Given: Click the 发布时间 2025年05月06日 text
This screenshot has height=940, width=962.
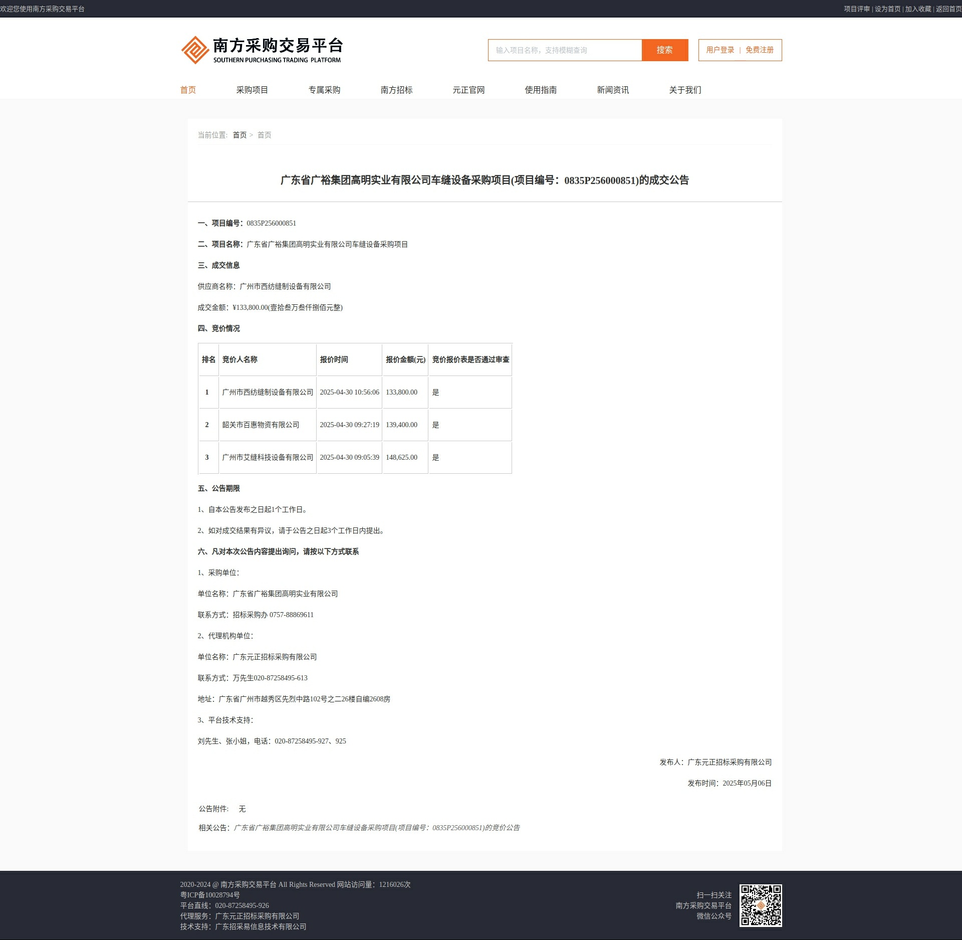Looking at the screenshot, I should tap(730, 784).
